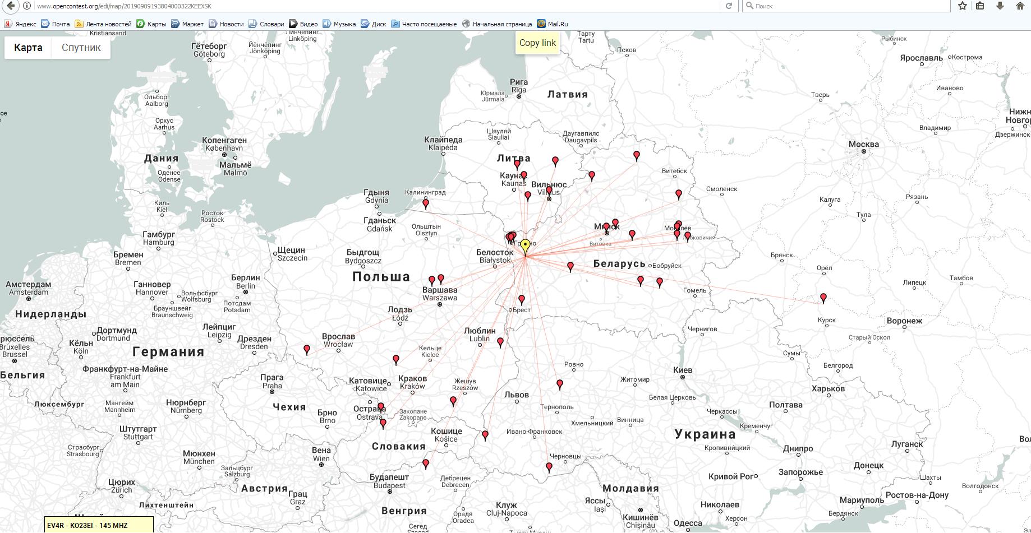
Task: Open the downloads arrow
Action: [1000, 6]
